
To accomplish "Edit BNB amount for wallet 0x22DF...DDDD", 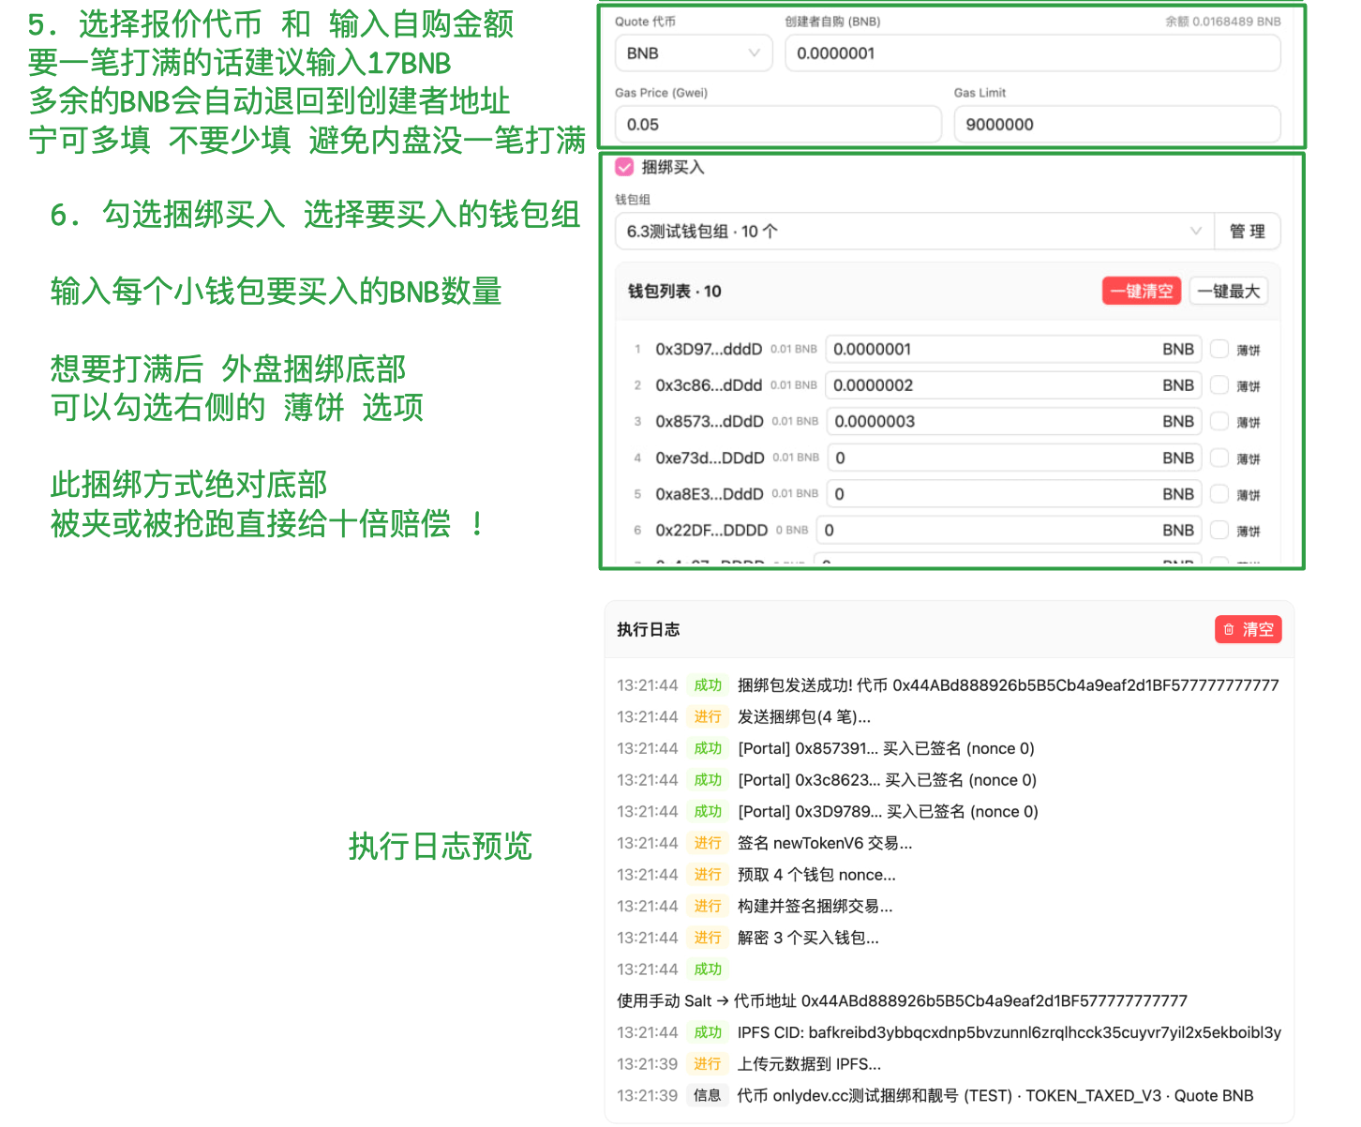I will coord(1010,531).
